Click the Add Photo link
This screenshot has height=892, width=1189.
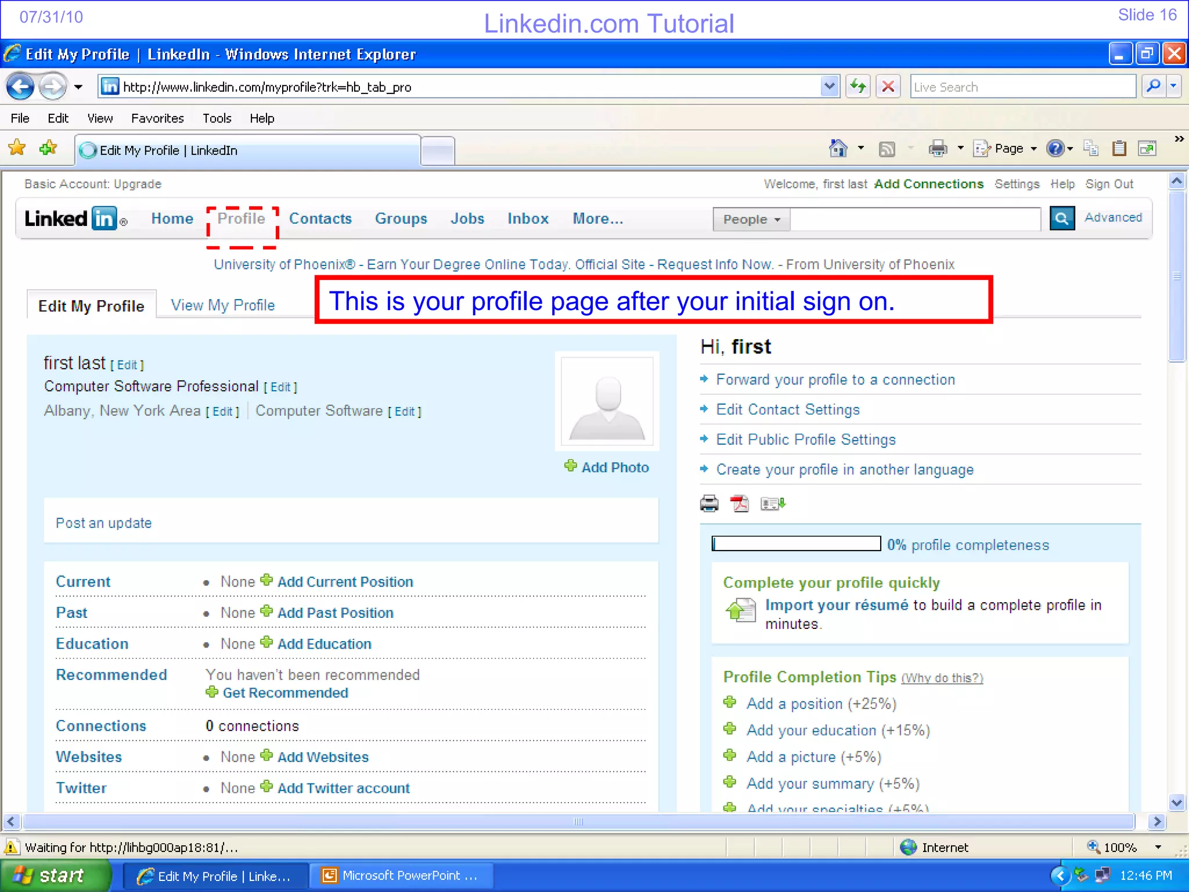point(615,467)
